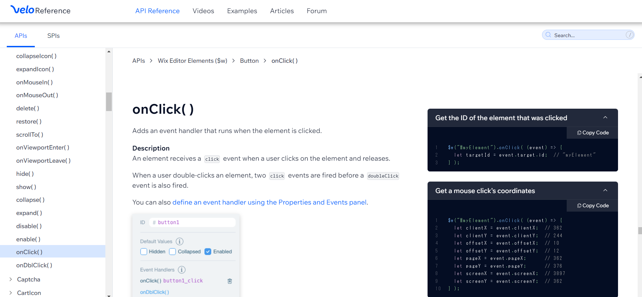642x297 pixels.
Task: Select show() in the sidebar
Action: (26, 187)
